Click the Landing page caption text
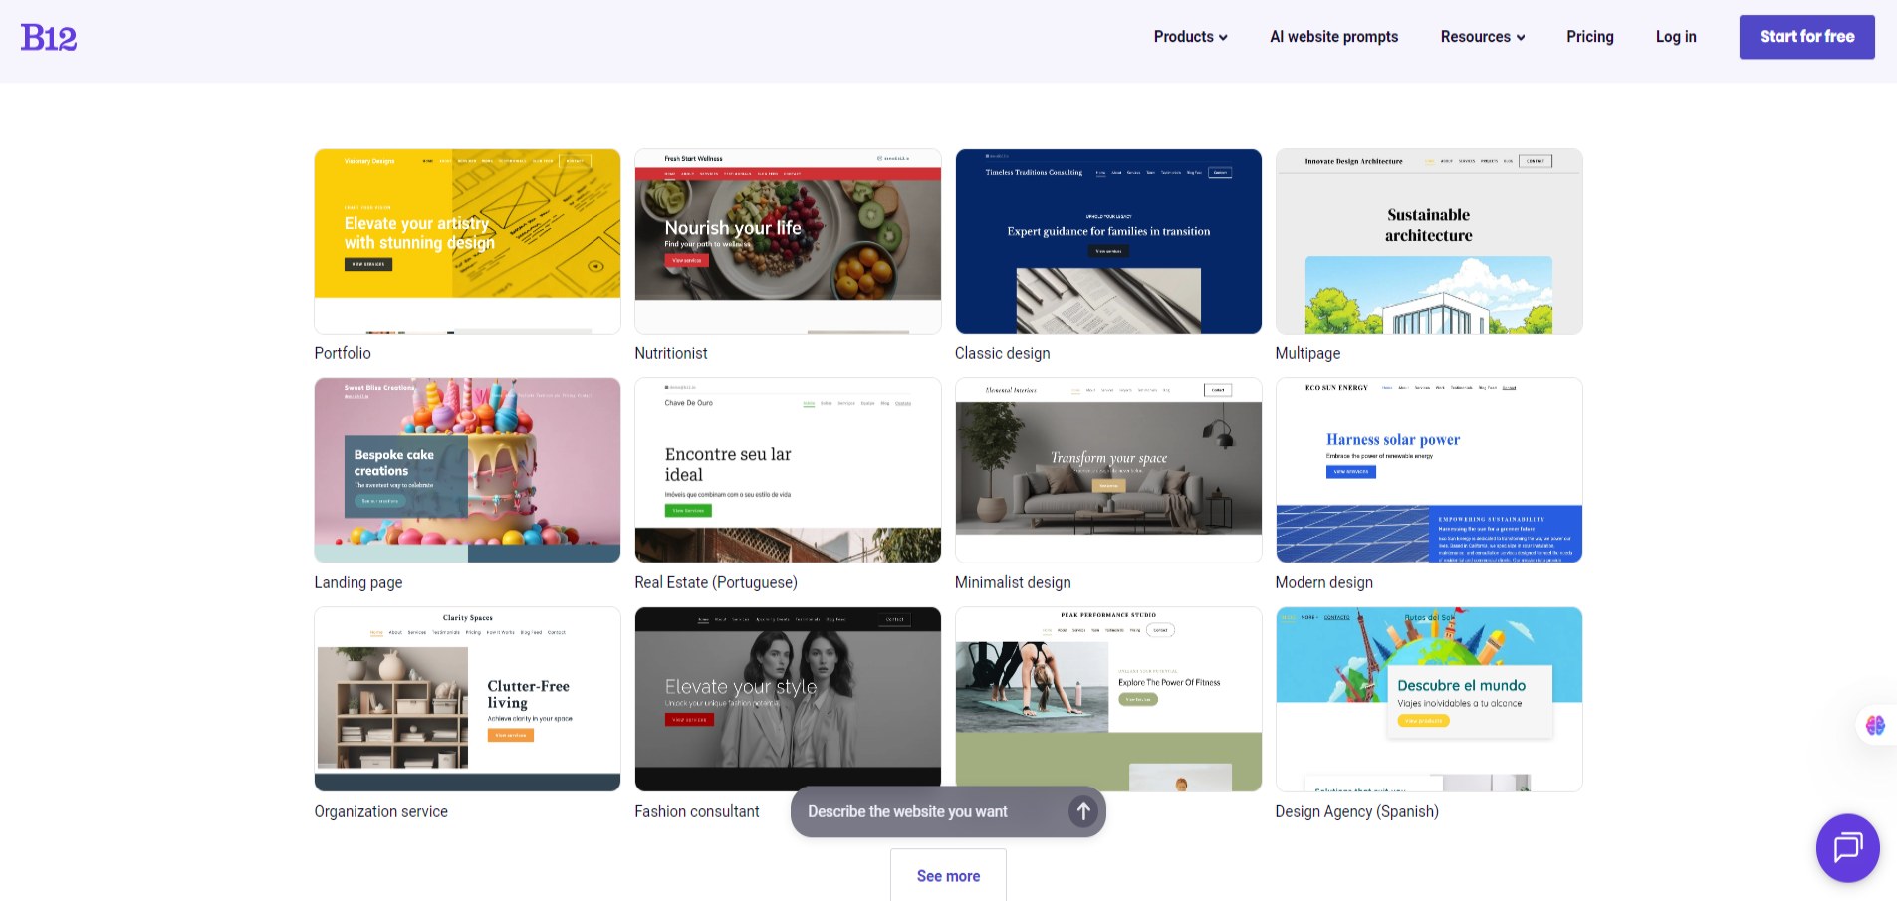Image resolution: width=1897 pixels, height=901 pixels. point(358,582)
